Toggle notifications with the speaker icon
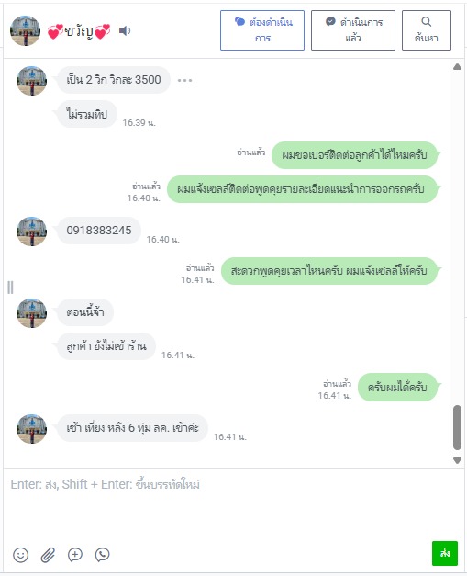 point(125,31)
